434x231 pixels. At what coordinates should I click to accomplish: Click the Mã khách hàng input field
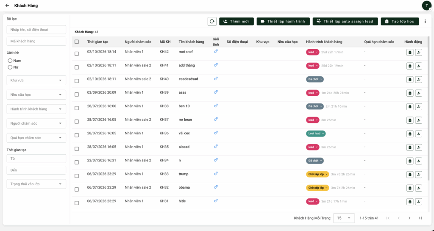coord(36,41)
